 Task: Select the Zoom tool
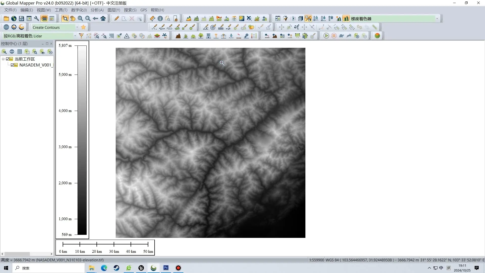tap(65, 18)
